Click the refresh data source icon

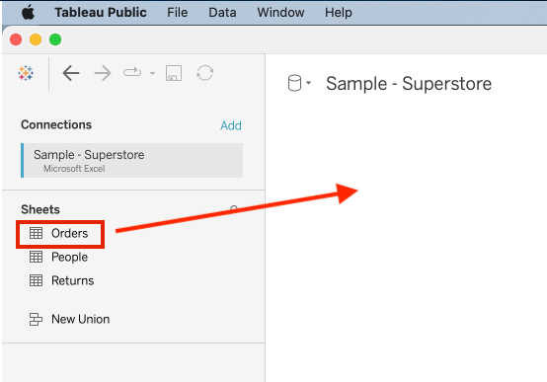tap(204, 73)
